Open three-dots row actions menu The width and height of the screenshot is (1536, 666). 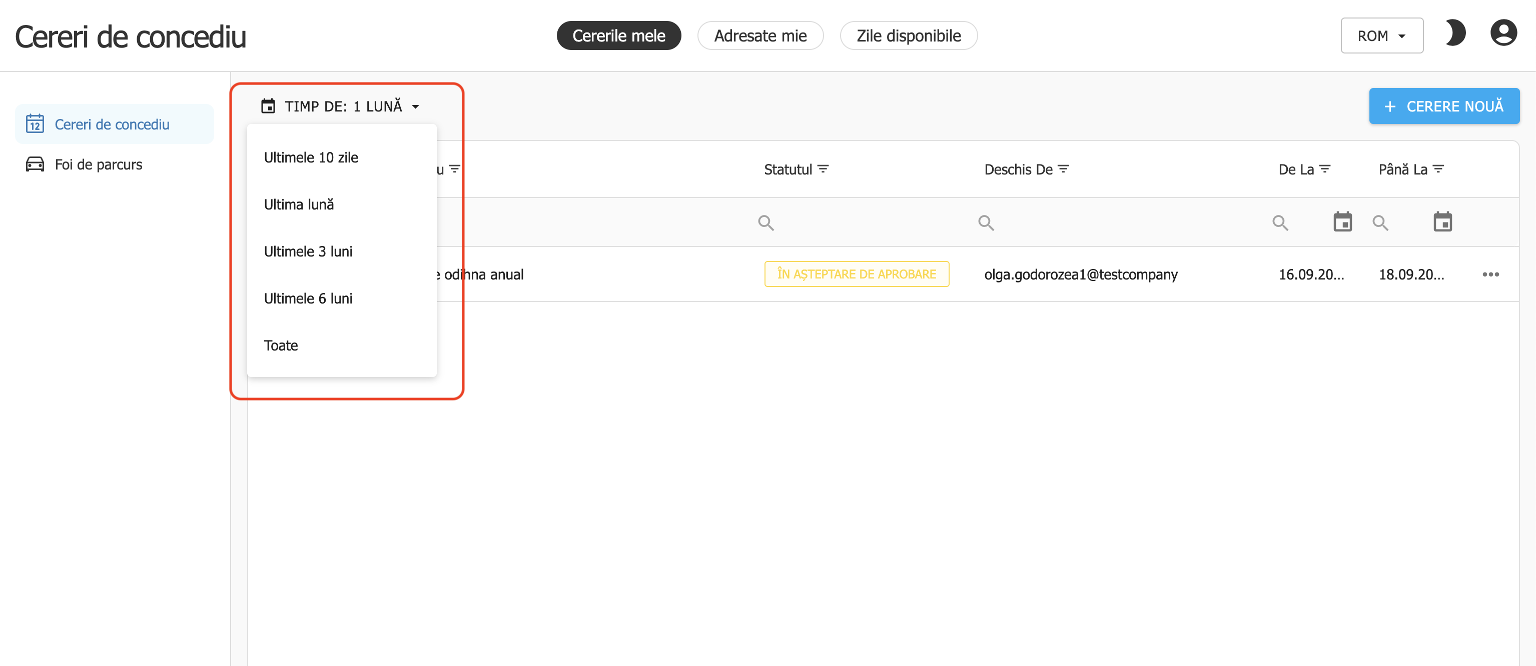(x=1490, y=274)
